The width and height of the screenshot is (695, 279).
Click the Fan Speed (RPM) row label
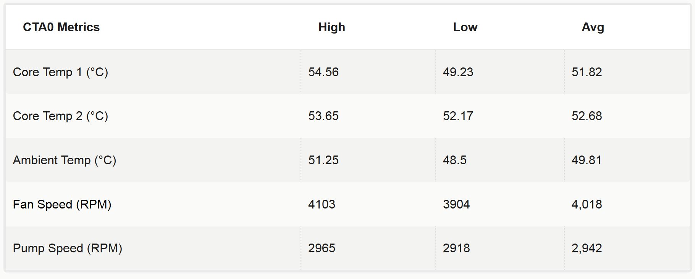coord(62,204)
